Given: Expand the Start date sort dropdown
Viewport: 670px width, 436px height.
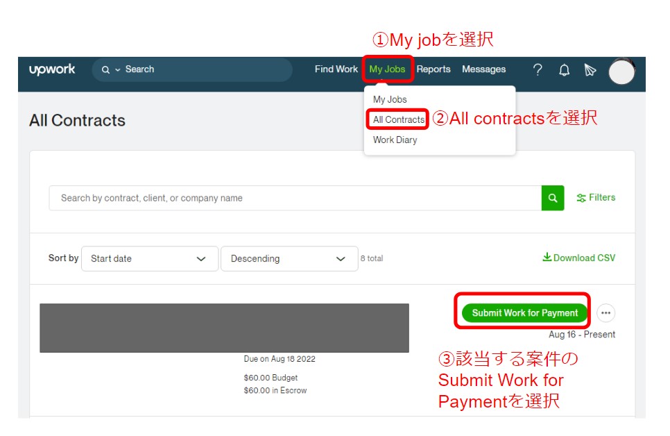Looking at the screenshot, I should 150,258.
